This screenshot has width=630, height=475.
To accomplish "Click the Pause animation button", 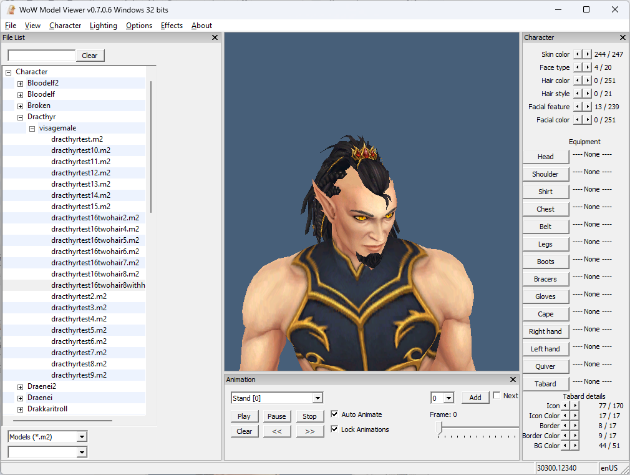I will pyautogui.click(x=277, y=416).
